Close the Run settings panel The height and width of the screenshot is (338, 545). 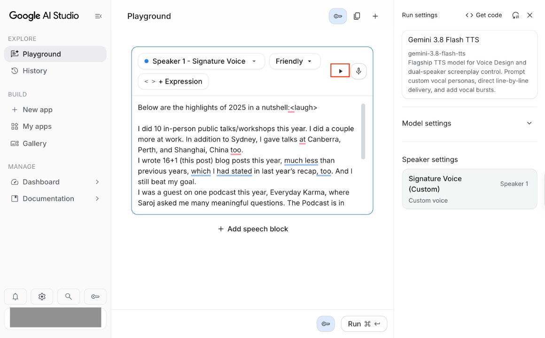click(529, 15)
